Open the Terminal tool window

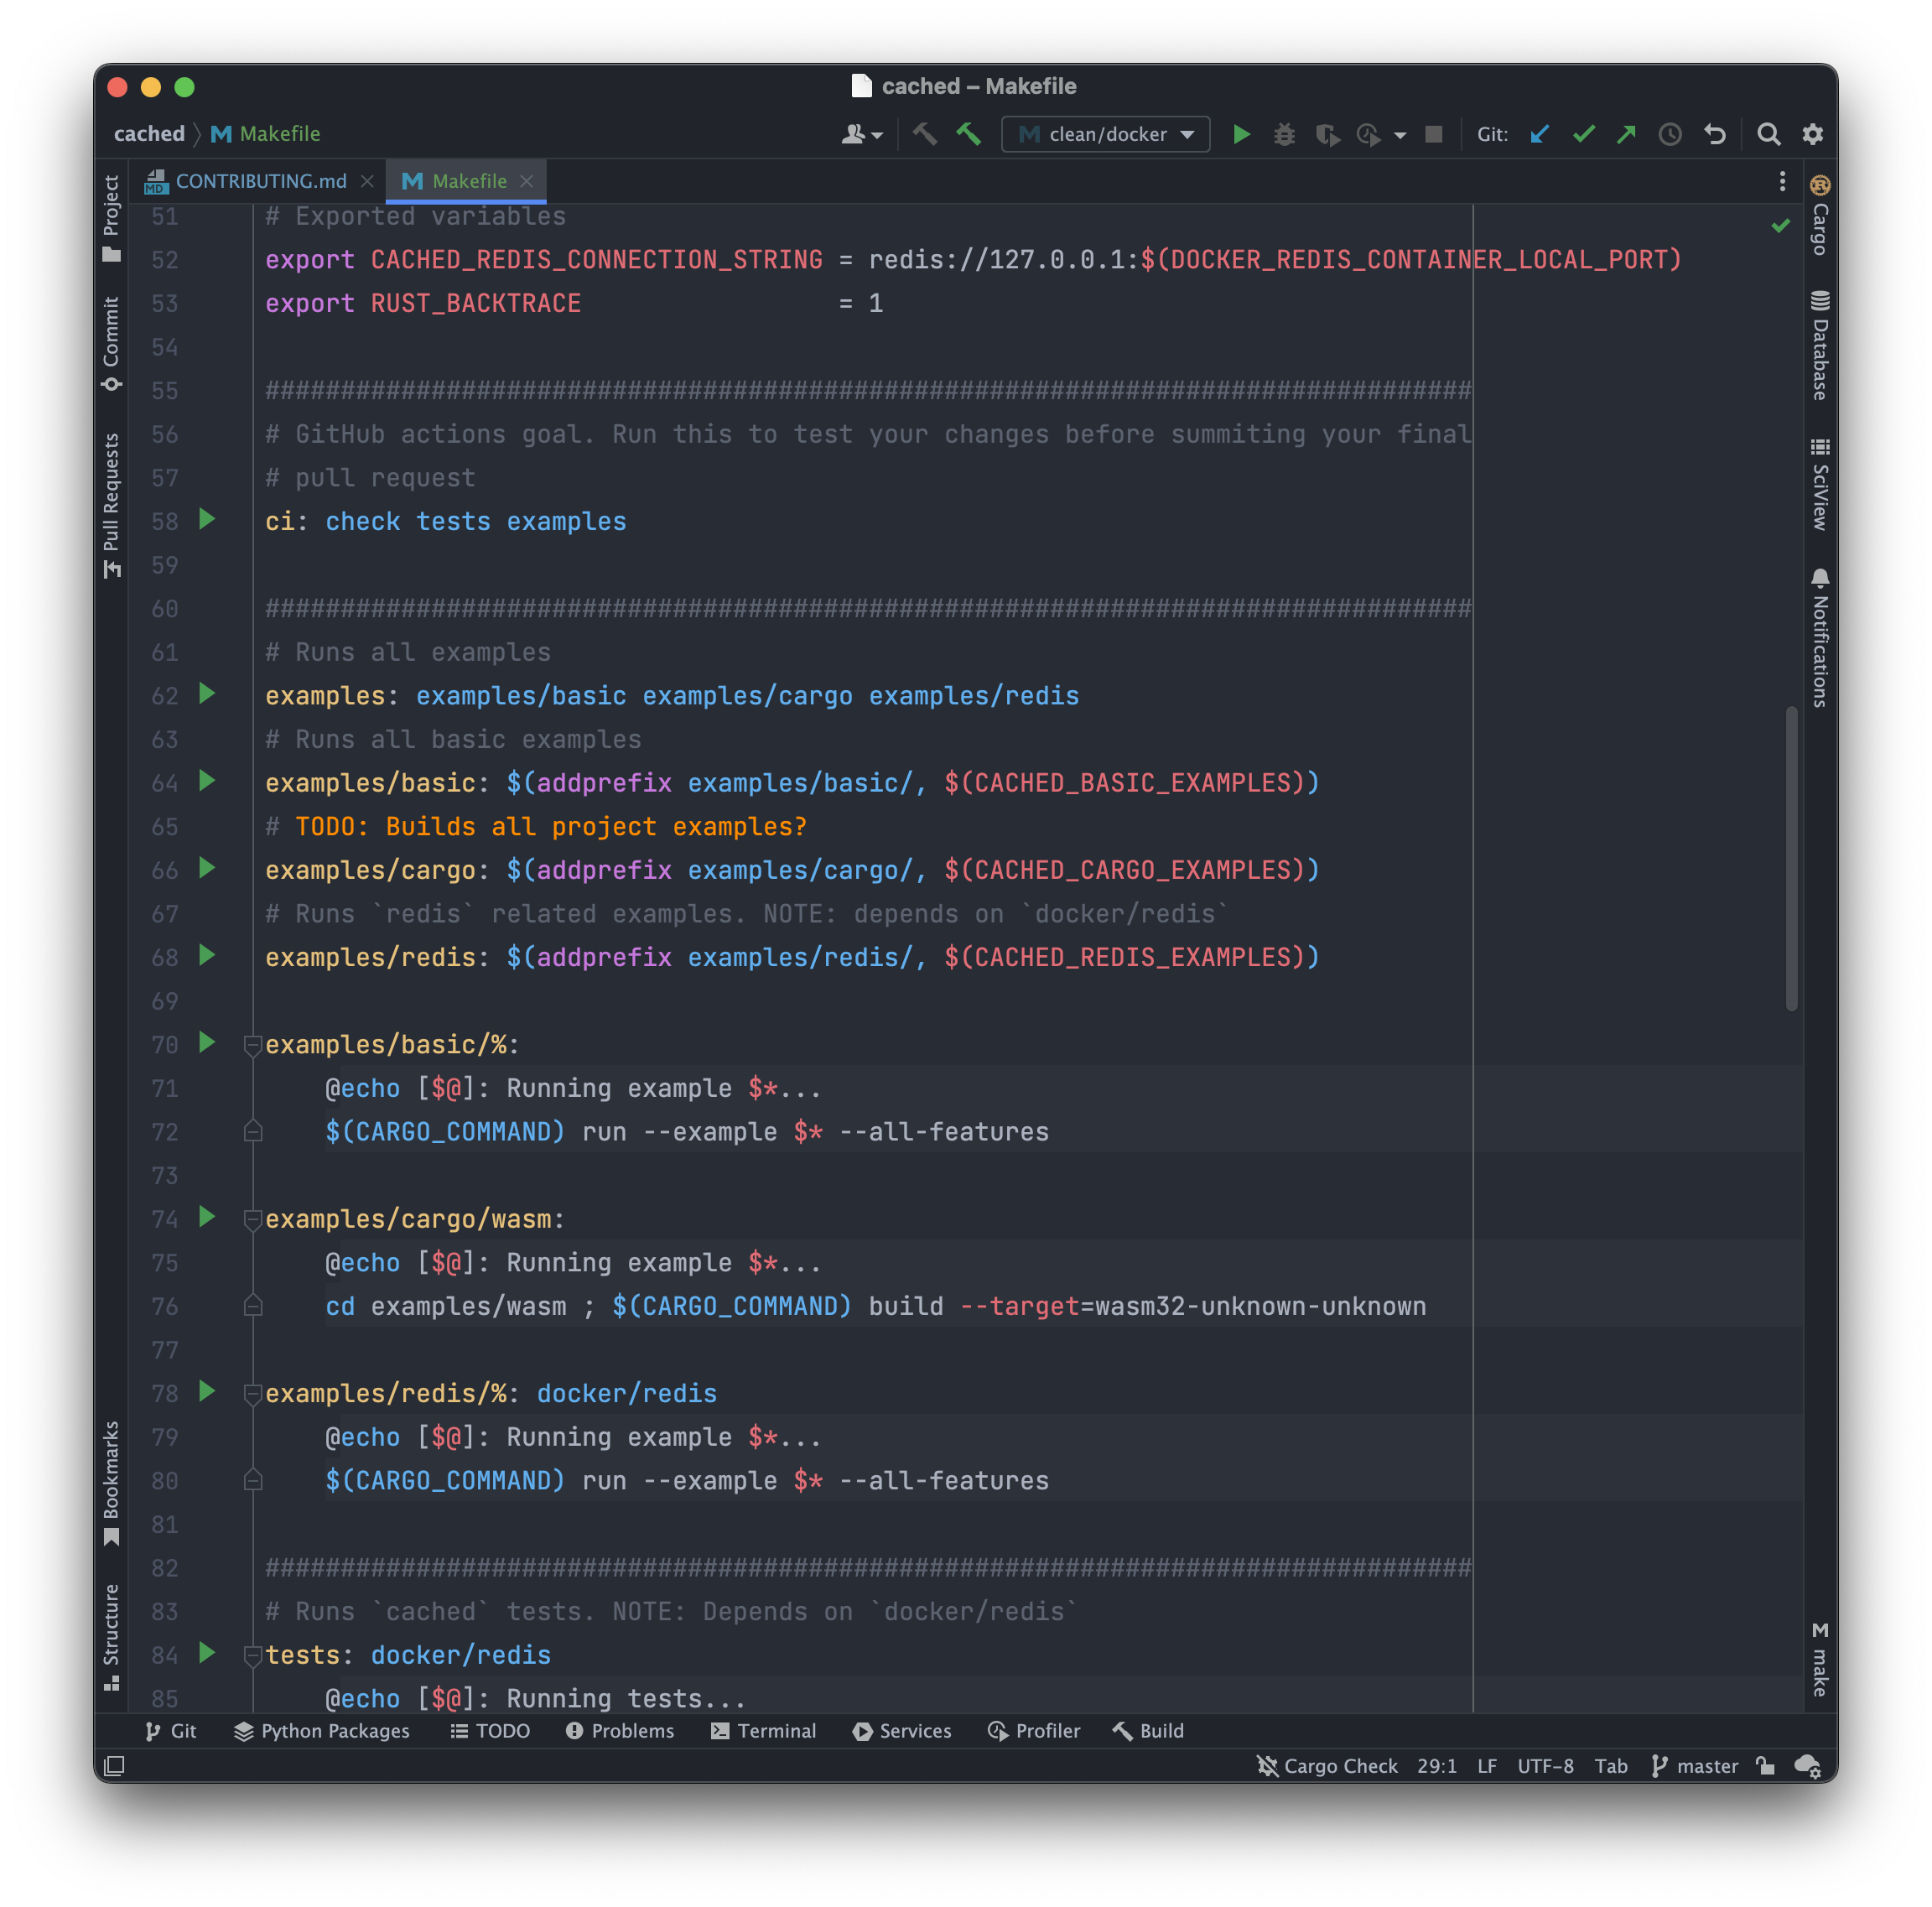tap(764, 1731)
